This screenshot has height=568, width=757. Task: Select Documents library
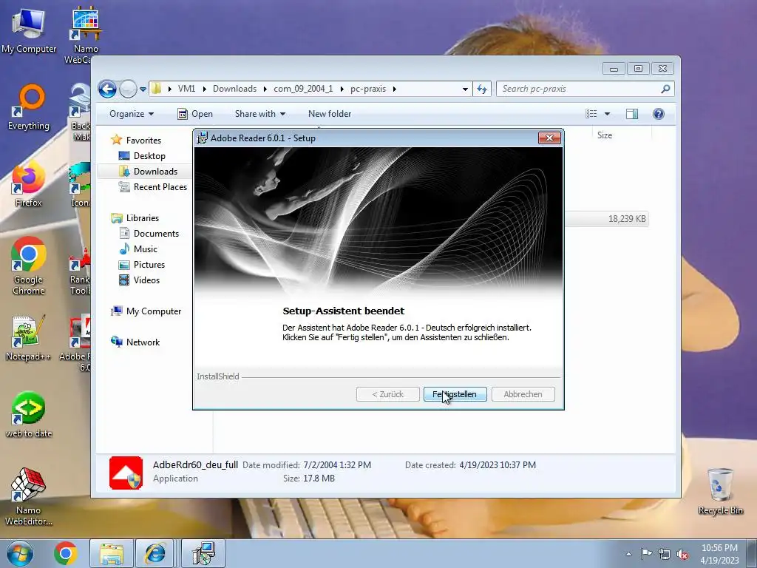pyautogui.click(x=156, y=234)
